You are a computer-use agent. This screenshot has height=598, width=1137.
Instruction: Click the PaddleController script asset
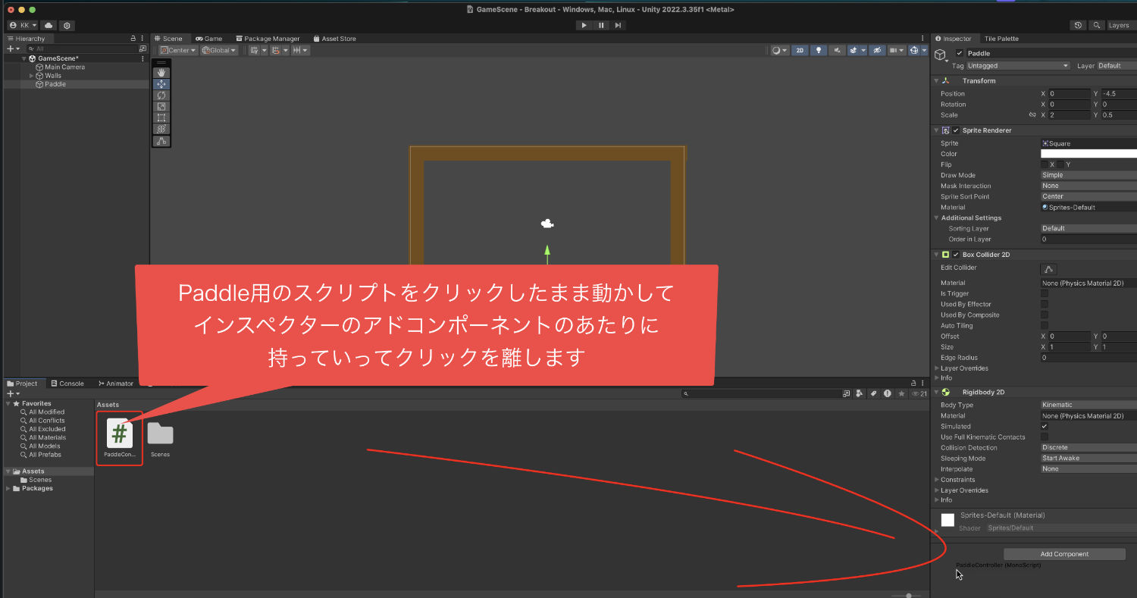120,438
